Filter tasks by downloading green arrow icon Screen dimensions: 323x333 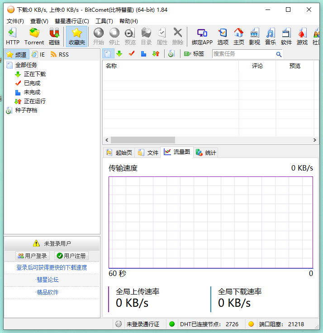[119, 54]
